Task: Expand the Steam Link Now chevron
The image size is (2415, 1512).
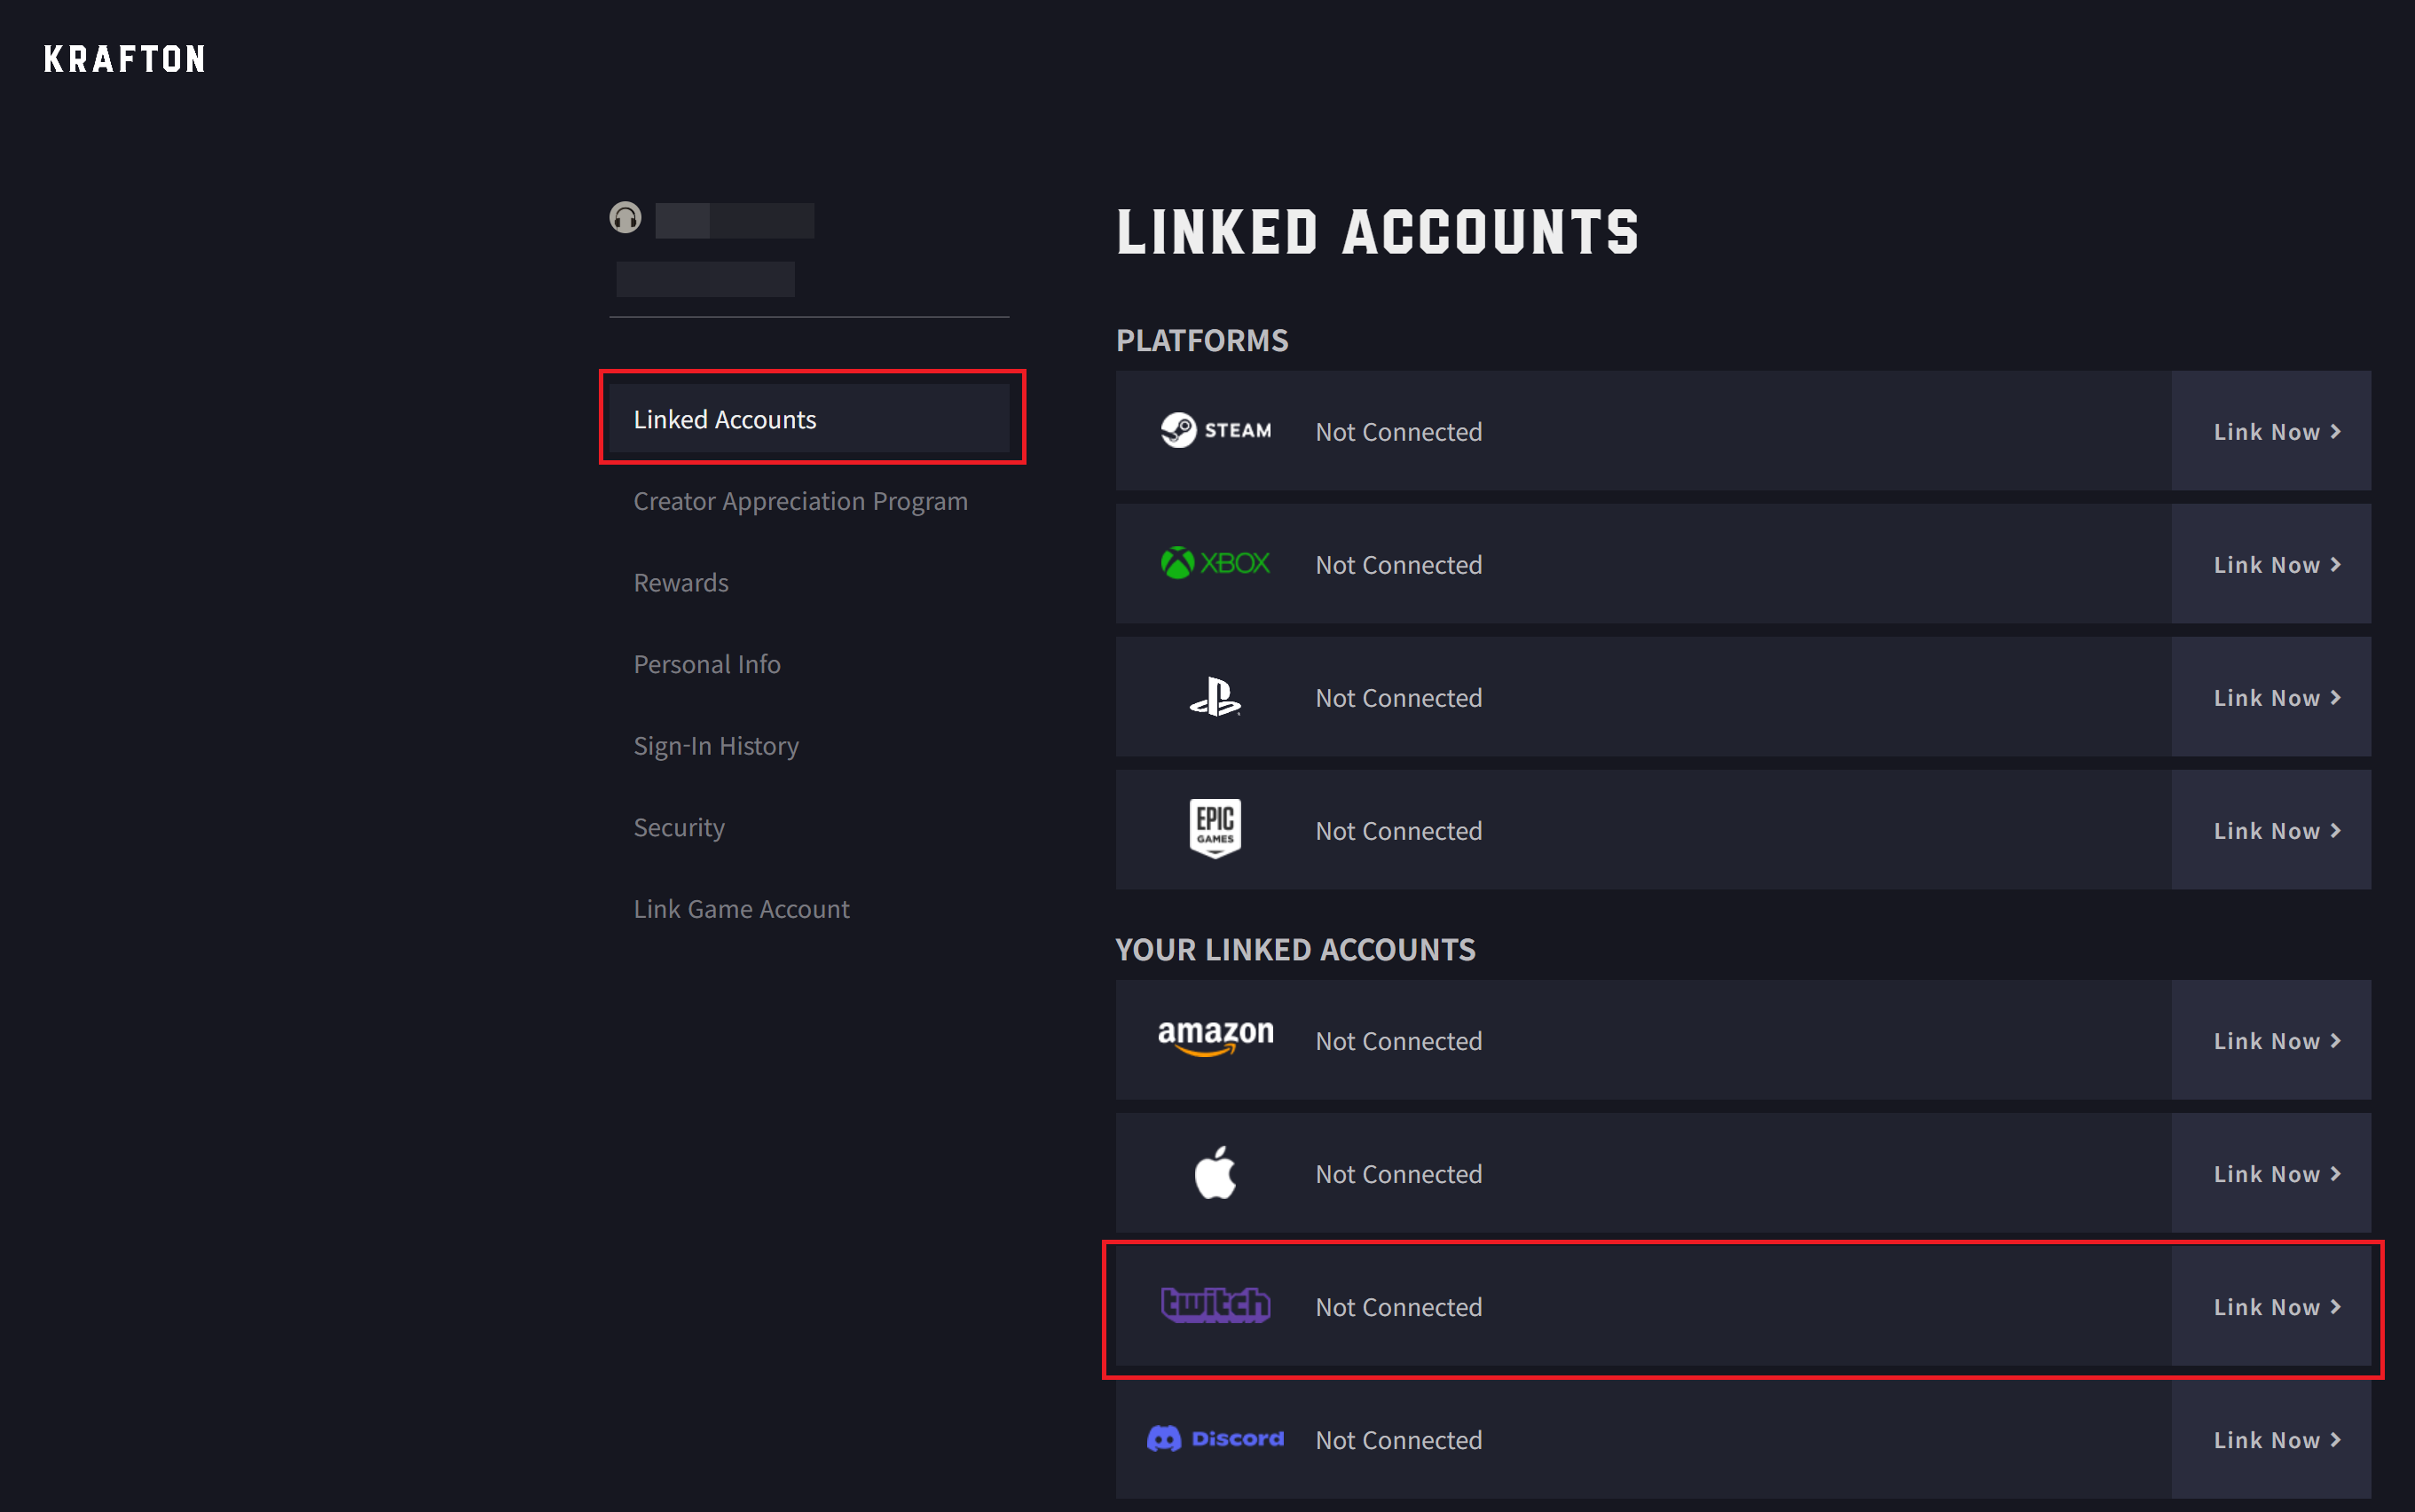Action: 2336,431
